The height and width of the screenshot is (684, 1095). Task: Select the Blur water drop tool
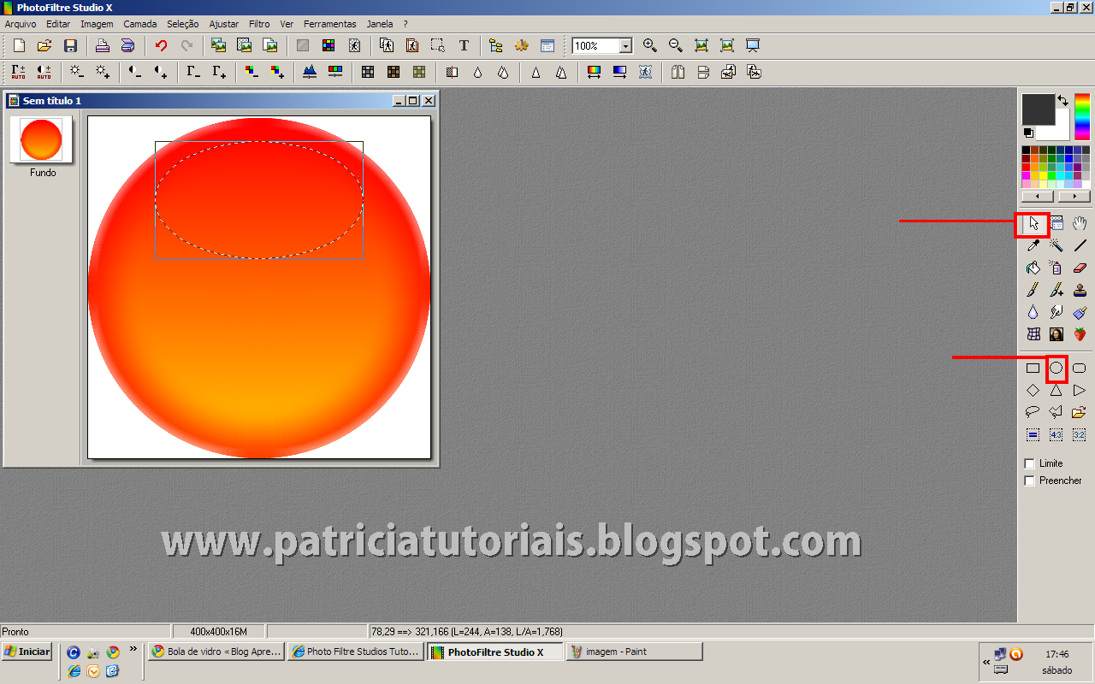coord(1033,312)
